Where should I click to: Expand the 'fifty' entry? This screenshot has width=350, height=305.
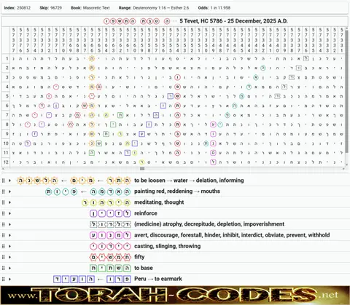(x=9, y=257)
